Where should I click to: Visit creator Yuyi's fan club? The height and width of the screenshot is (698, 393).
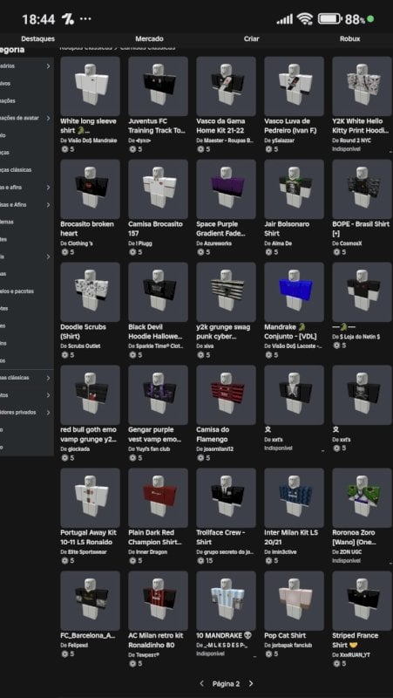tap(153, 449)
